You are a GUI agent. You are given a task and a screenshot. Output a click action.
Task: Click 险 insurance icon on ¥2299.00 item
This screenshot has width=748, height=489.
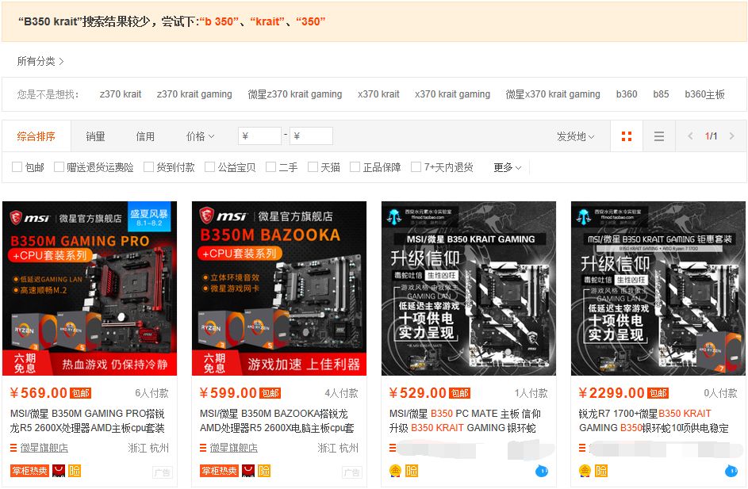click(601, 471)
